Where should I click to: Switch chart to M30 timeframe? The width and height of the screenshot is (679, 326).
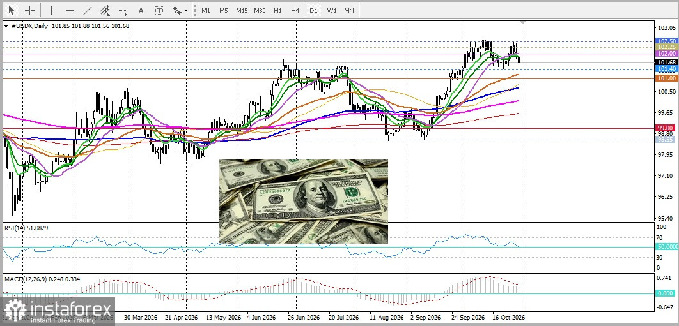pyautogui.click(x=260, y=10)
